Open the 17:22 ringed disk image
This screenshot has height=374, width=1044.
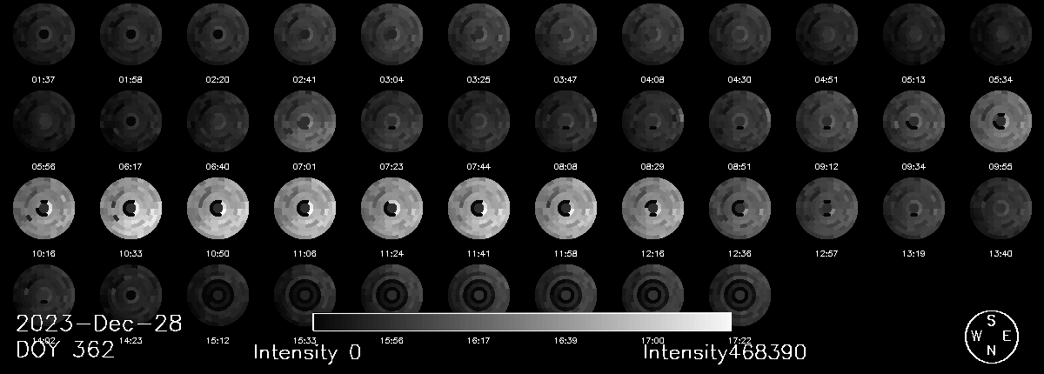(739, 294)
